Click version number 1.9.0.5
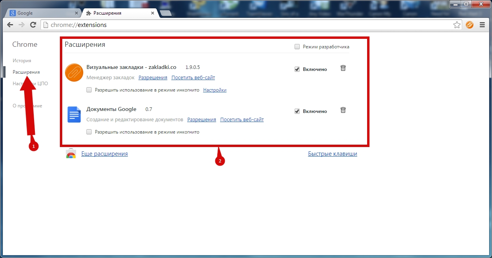 coord(193,67)
